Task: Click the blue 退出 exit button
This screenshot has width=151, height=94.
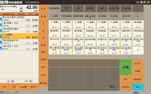Action: tap(138, 87)
